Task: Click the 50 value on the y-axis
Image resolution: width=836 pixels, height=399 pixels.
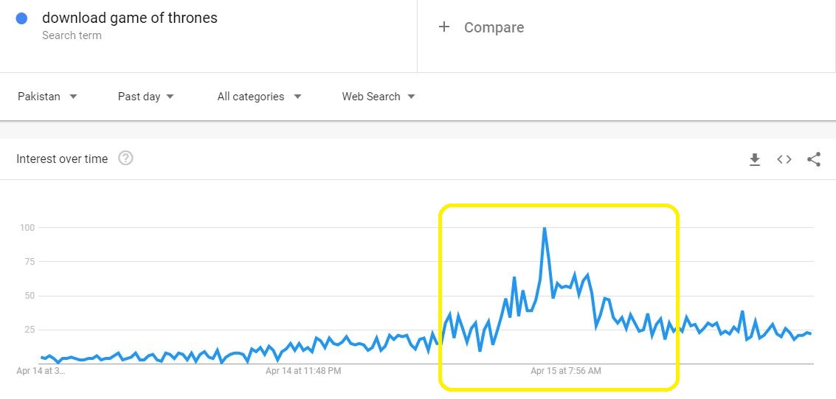Action: click(x=30, y=296)
